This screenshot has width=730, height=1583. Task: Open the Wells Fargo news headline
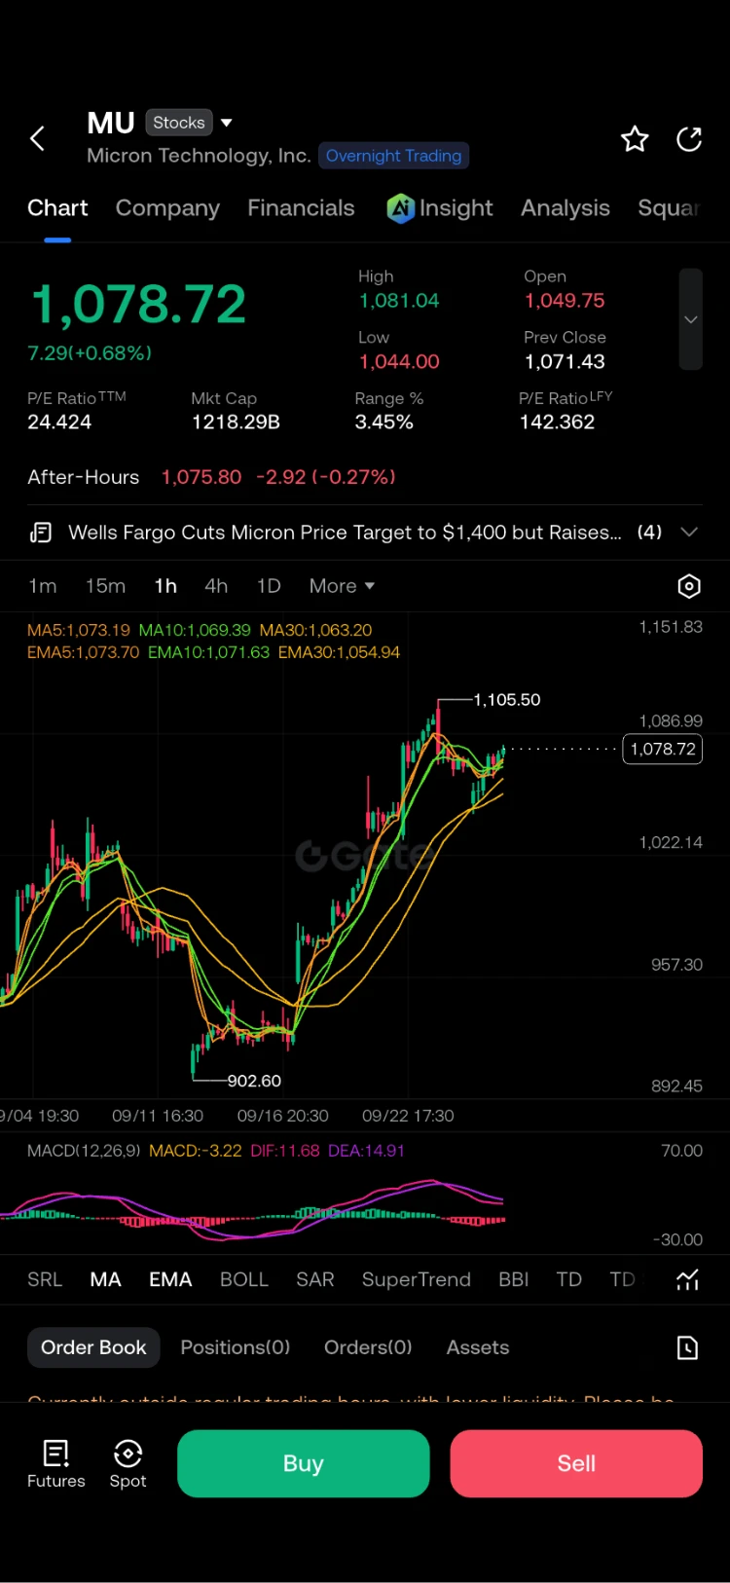(345, 533)
